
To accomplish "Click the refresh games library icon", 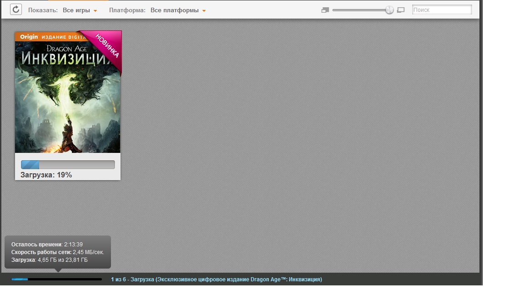I will pos(16,10).
